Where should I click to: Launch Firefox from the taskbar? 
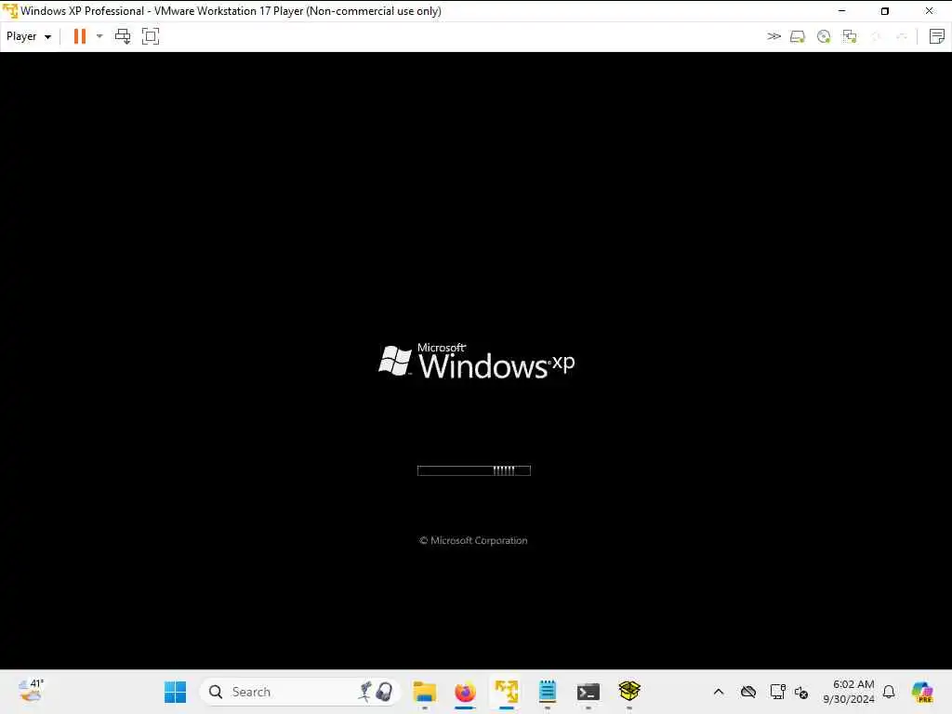point(465,692)
